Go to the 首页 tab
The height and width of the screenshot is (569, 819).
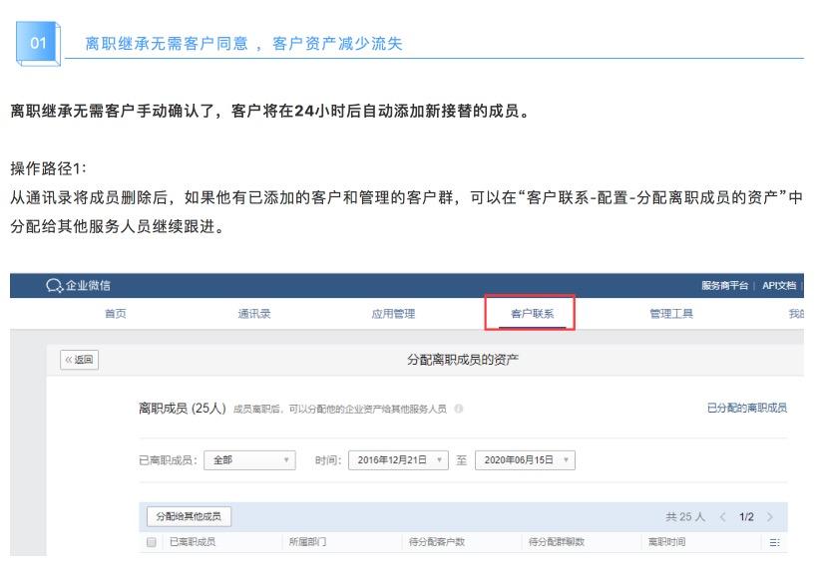[117, 315]
